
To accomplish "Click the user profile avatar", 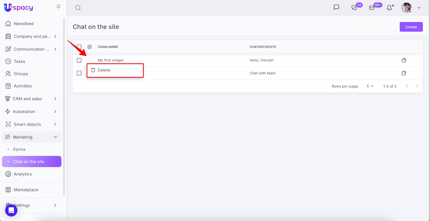I will point(406,8).
